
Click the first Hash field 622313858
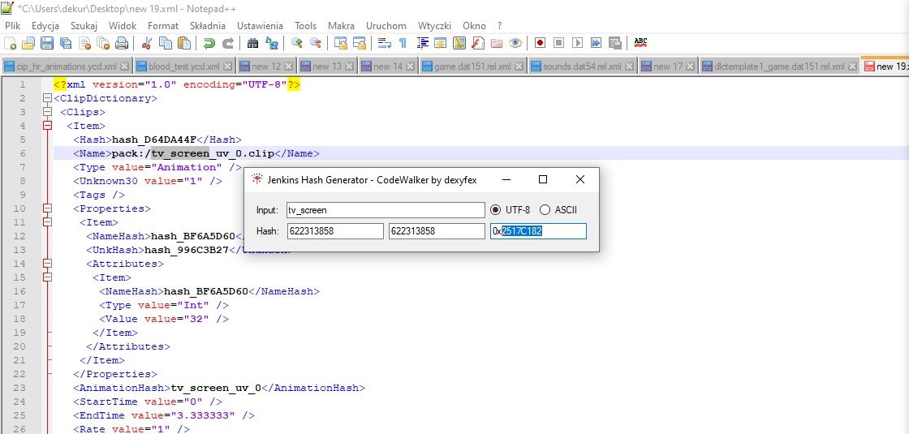pyautogui.click(x=335, y=231)
